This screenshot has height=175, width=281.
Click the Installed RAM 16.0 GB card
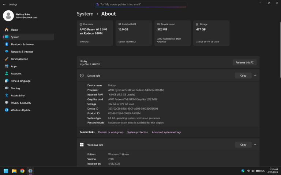134,33
